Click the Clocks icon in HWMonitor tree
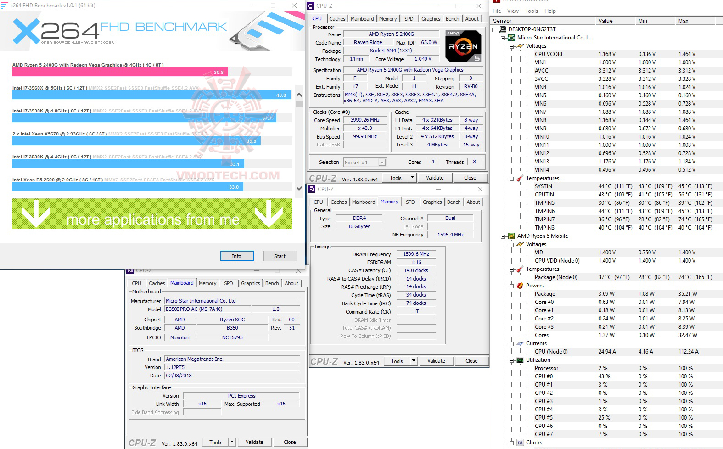Image resolution: width=723 pixels, height=449 pixels. (520, 443)
